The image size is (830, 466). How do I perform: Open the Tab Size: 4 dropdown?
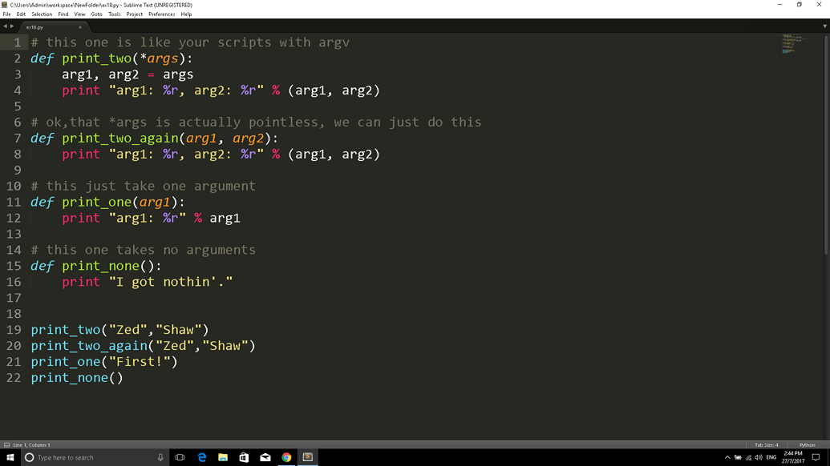pyautogui.click(x=767, y=444)
